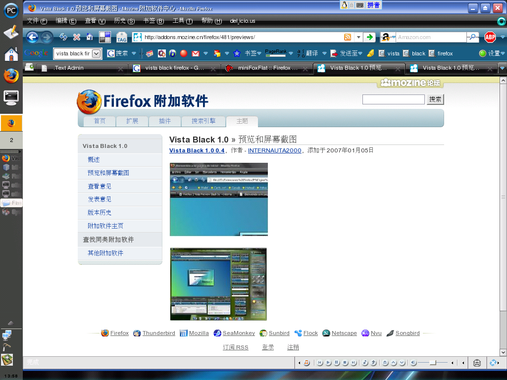Click the monkey face icon in status bar

tap(477, 363)
